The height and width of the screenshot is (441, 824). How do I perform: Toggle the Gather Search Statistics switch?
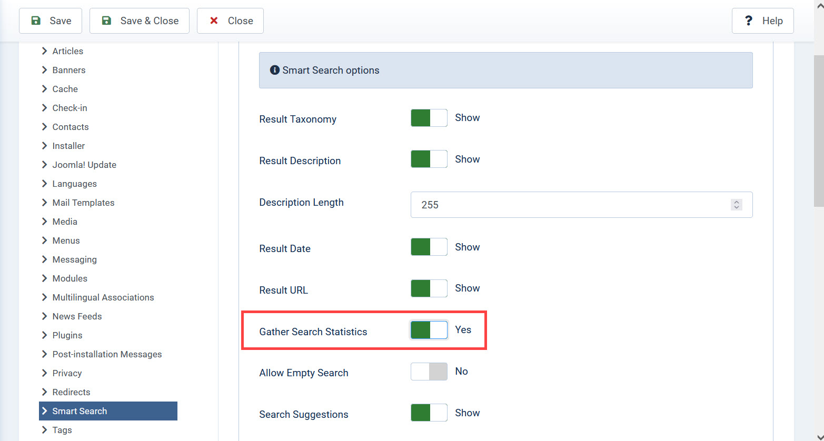tap(429, 330)
